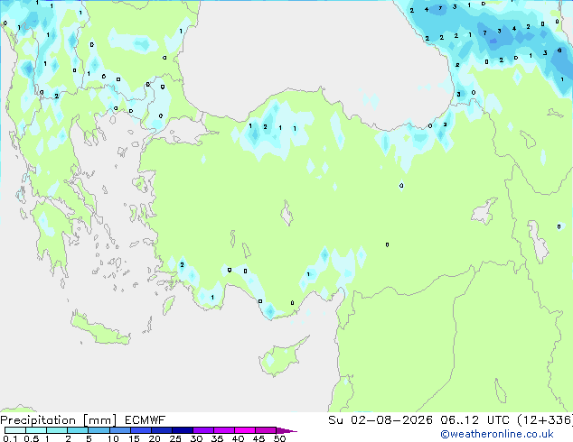Click the 1–2 mm legend swatch
The height and width of the screenshot is (442, 573).
point(57,430)
